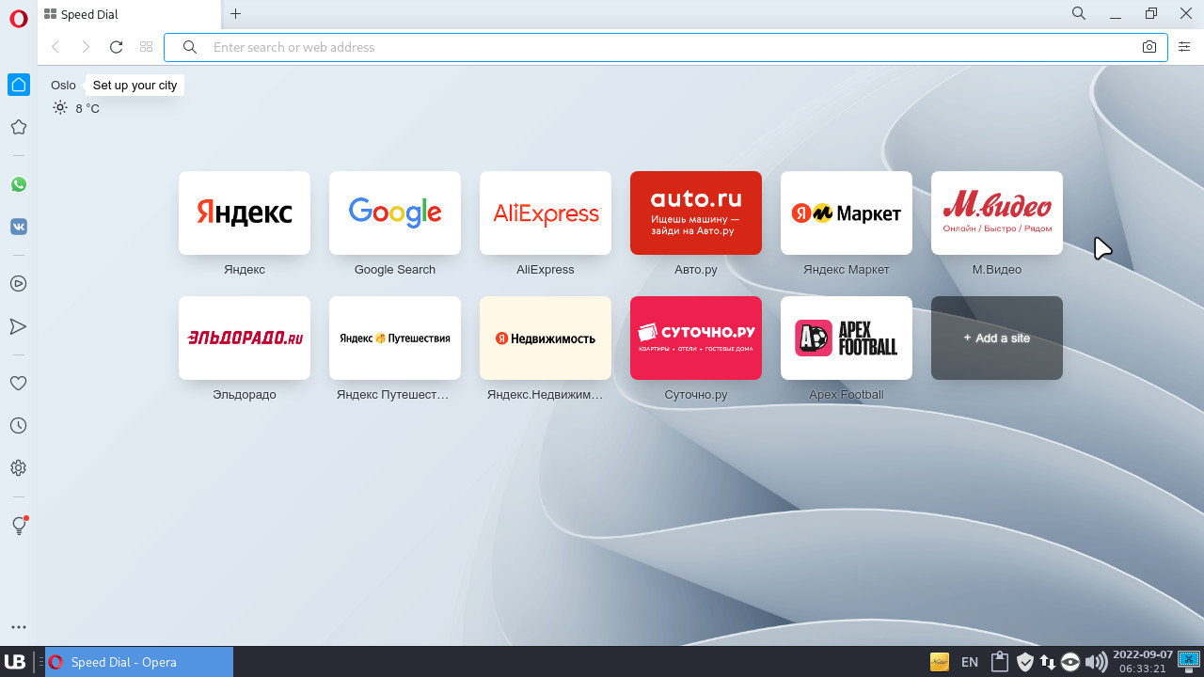The image size is (1204, 677).
Task: Open Bookmarks star in sidebar
Action: click(x=18, y=127)
